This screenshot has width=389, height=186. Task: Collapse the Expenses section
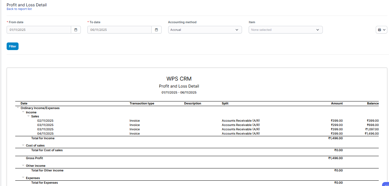click(23, 178)
